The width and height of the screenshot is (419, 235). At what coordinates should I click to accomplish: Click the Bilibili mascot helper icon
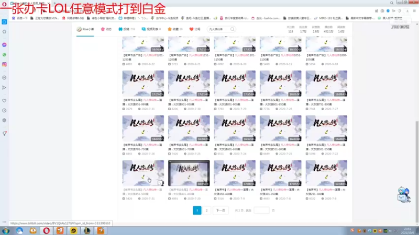(x=403, y=194)
